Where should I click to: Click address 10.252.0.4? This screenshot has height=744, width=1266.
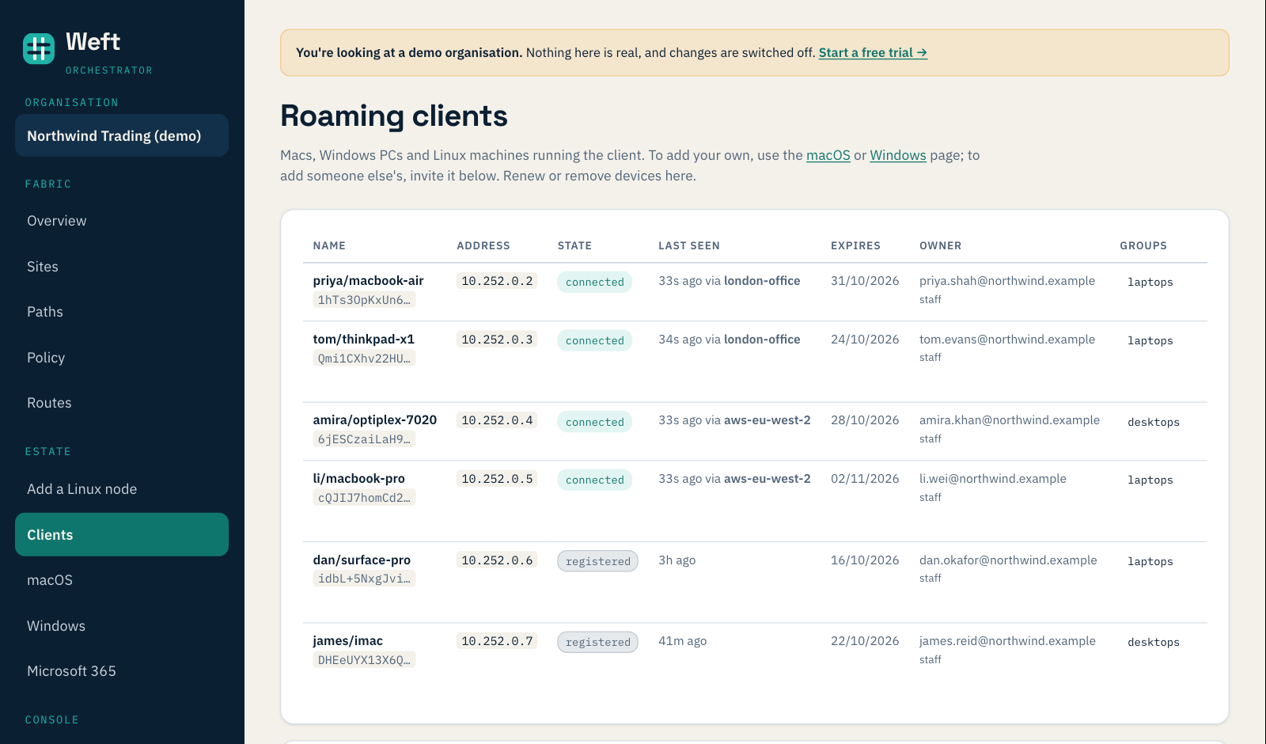click(x=497, y=420)
